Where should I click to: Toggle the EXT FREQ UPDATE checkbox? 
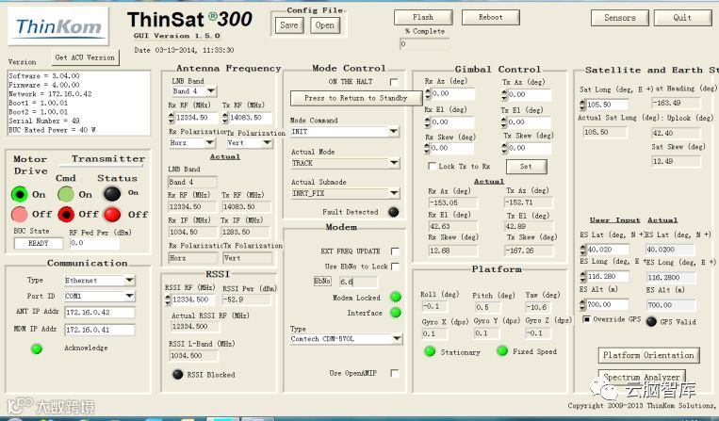click(x=395, y=251)
